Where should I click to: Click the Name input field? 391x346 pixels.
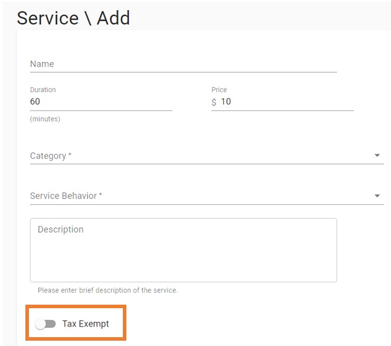coord(183,64)
